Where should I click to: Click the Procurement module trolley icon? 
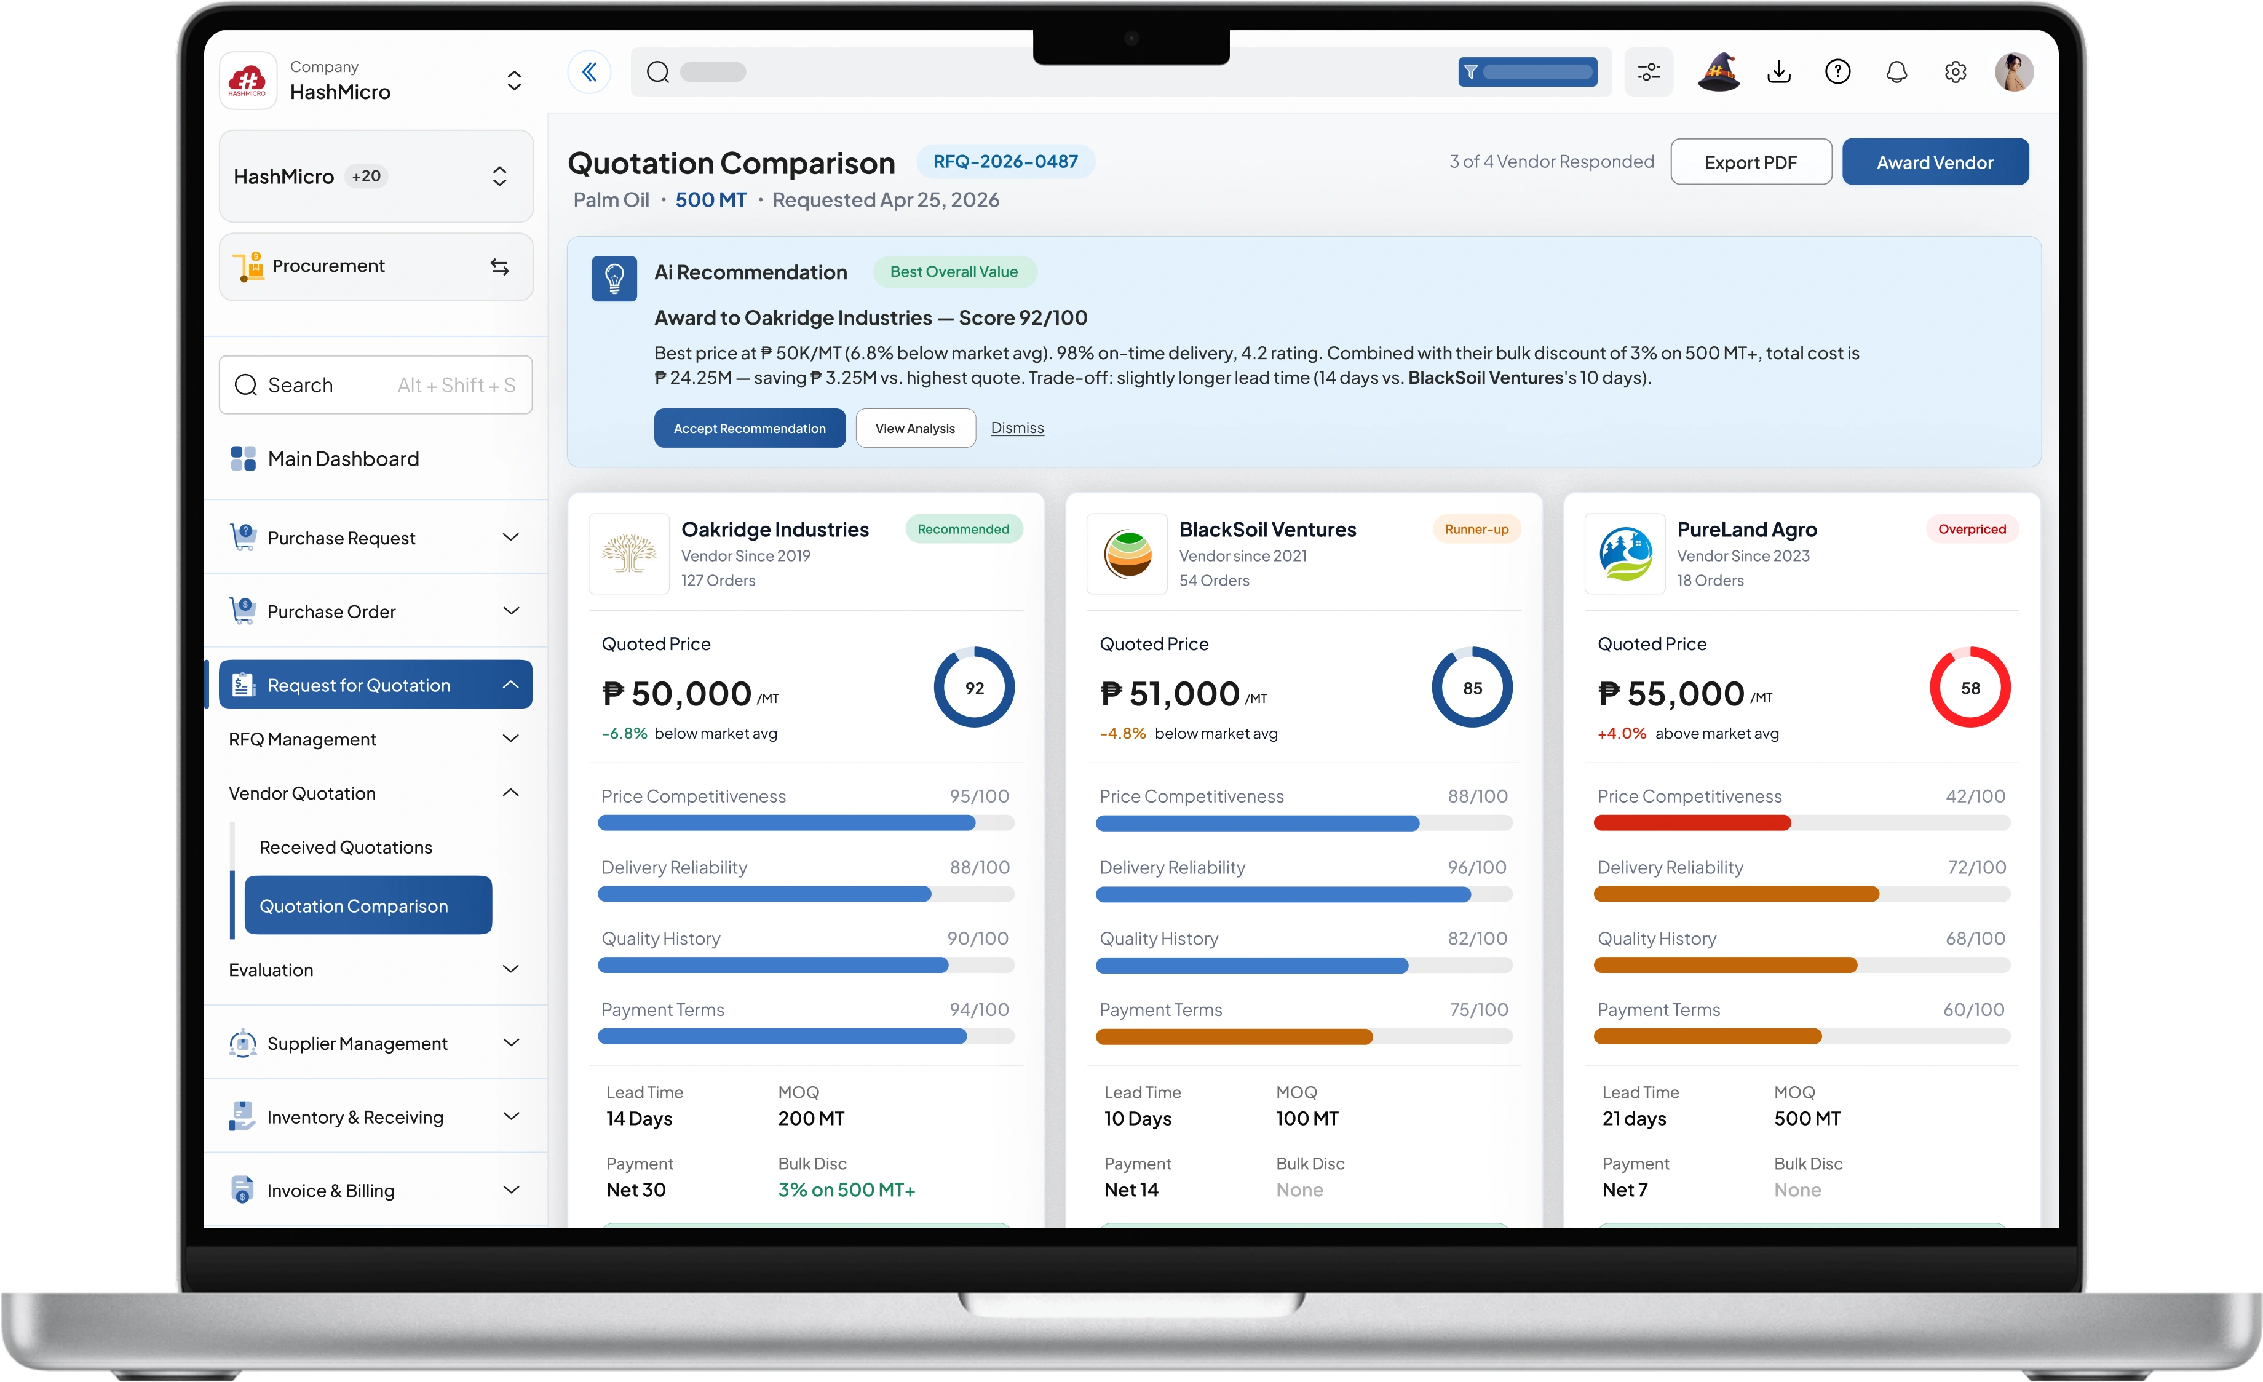pos(248,266)
